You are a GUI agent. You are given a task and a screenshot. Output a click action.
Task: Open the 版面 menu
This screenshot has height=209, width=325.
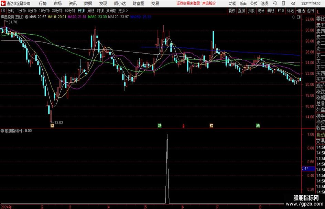243,3
